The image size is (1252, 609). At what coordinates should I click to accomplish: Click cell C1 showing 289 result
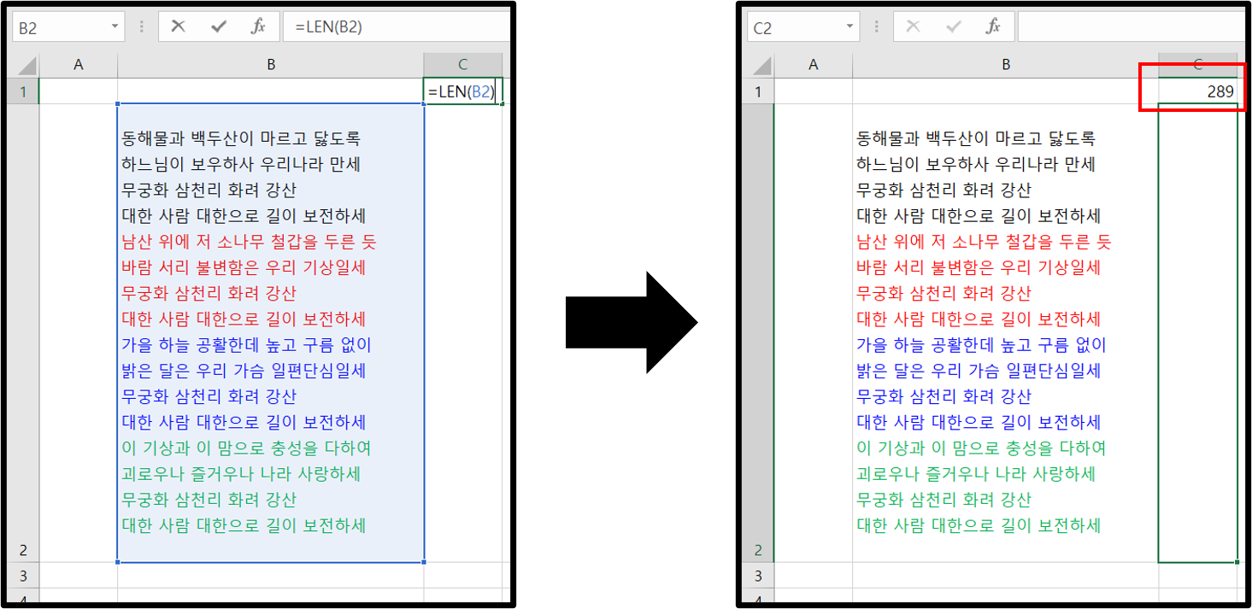pyautogui.click(x=1198, y=91)
